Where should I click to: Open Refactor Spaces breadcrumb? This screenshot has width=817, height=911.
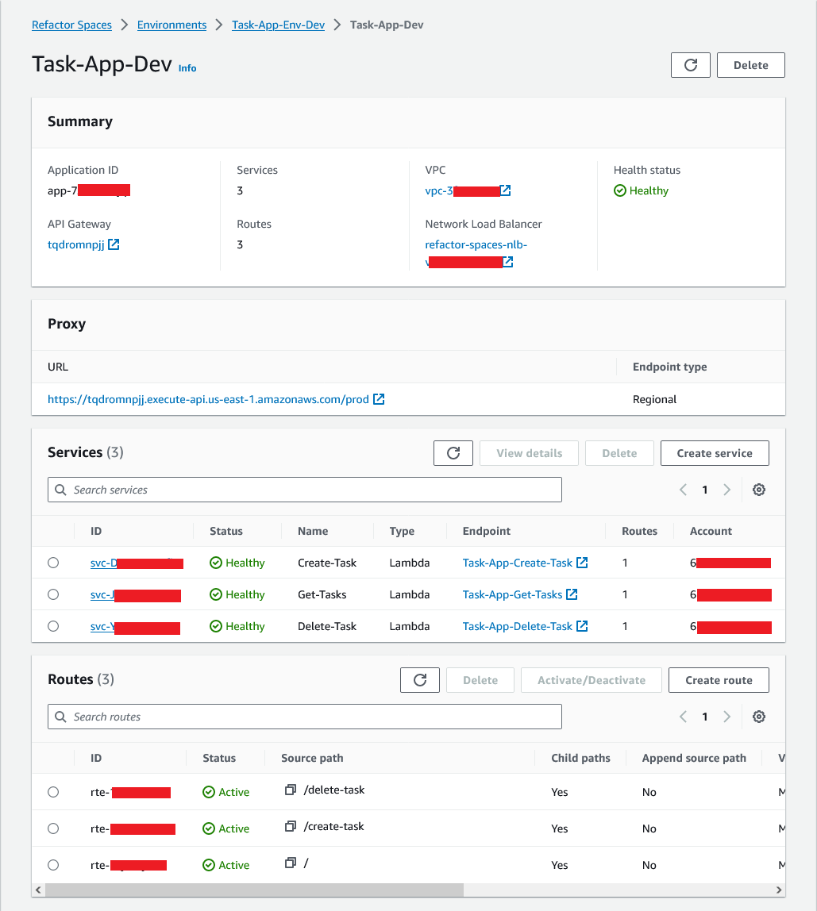tap(71, 25)
